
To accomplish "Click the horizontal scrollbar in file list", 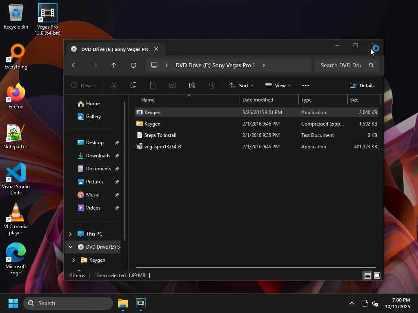I will 256,267.
